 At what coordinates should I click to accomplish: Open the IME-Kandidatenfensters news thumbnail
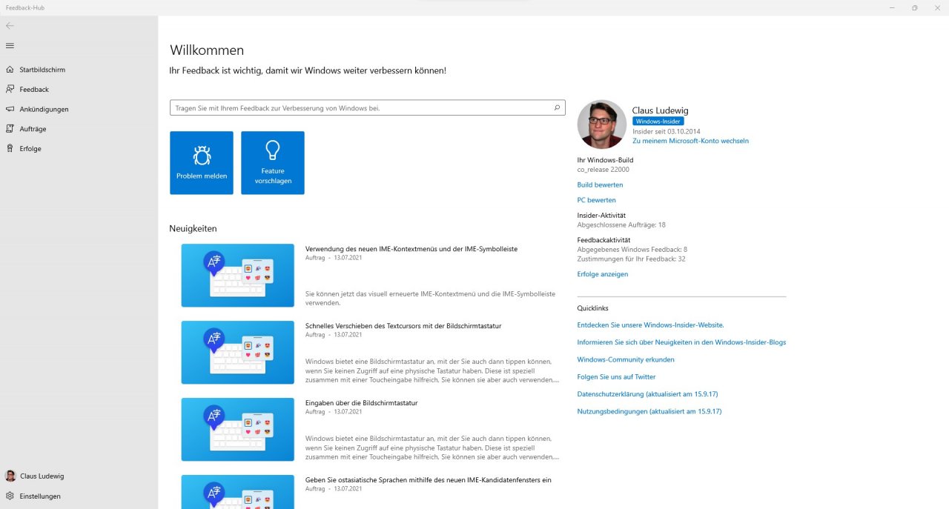[x=237, y=492]
